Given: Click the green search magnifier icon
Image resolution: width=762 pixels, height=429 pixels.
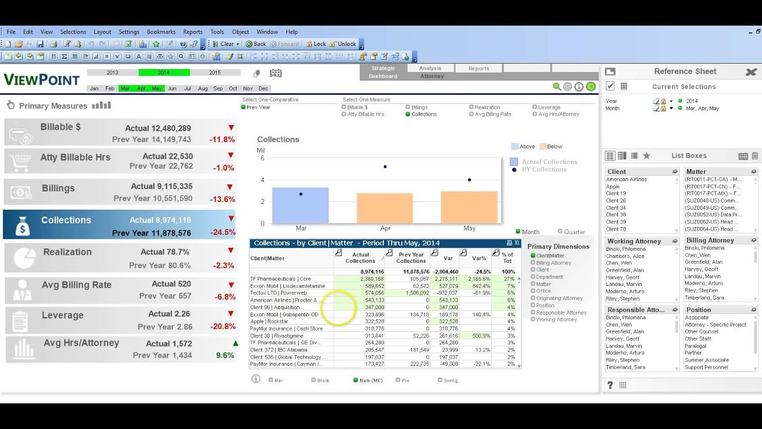Looking at the screenshot, I should tap(557, 86).
